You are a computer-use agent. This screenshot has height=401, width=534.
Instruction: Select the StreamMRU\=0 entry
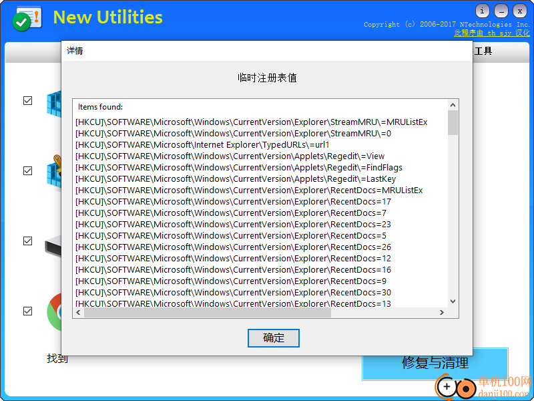pos(233,133)
